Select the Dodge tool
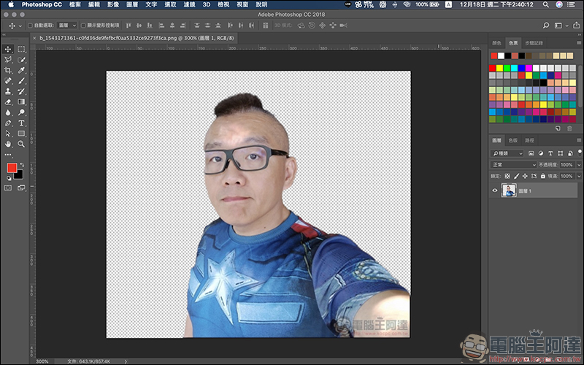Screen dimensions: 584x365 coord(22,112)
